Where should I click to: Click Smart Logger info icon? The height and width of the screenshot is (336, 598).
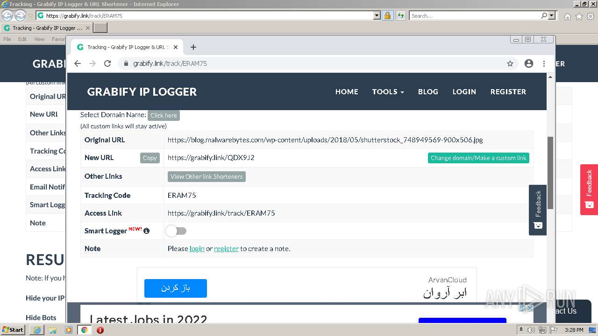tap(147, 231)
